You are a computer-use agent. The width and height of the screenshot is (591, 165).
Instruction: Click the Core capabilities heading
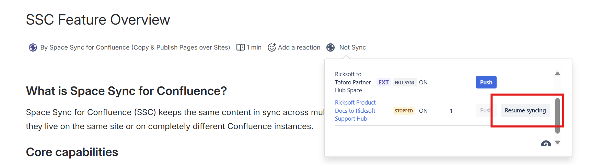click(72, 152)
